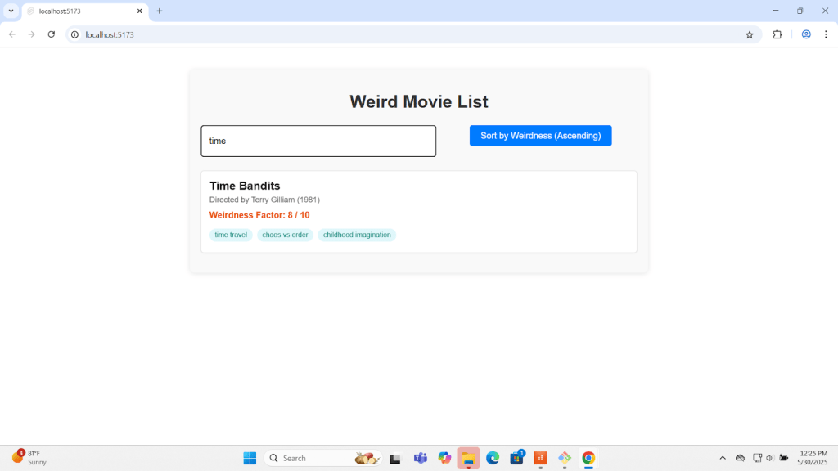Expand hidden icons with the tray chevron

[723, 458]
